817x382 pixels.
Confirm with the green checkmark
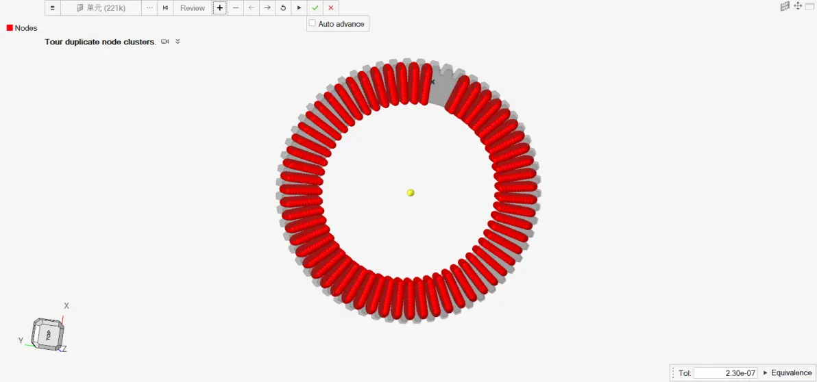point(315,8)
